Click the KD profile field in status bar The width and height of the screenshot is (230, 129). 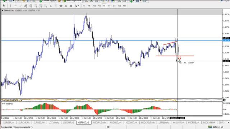(x=108, y=127)
